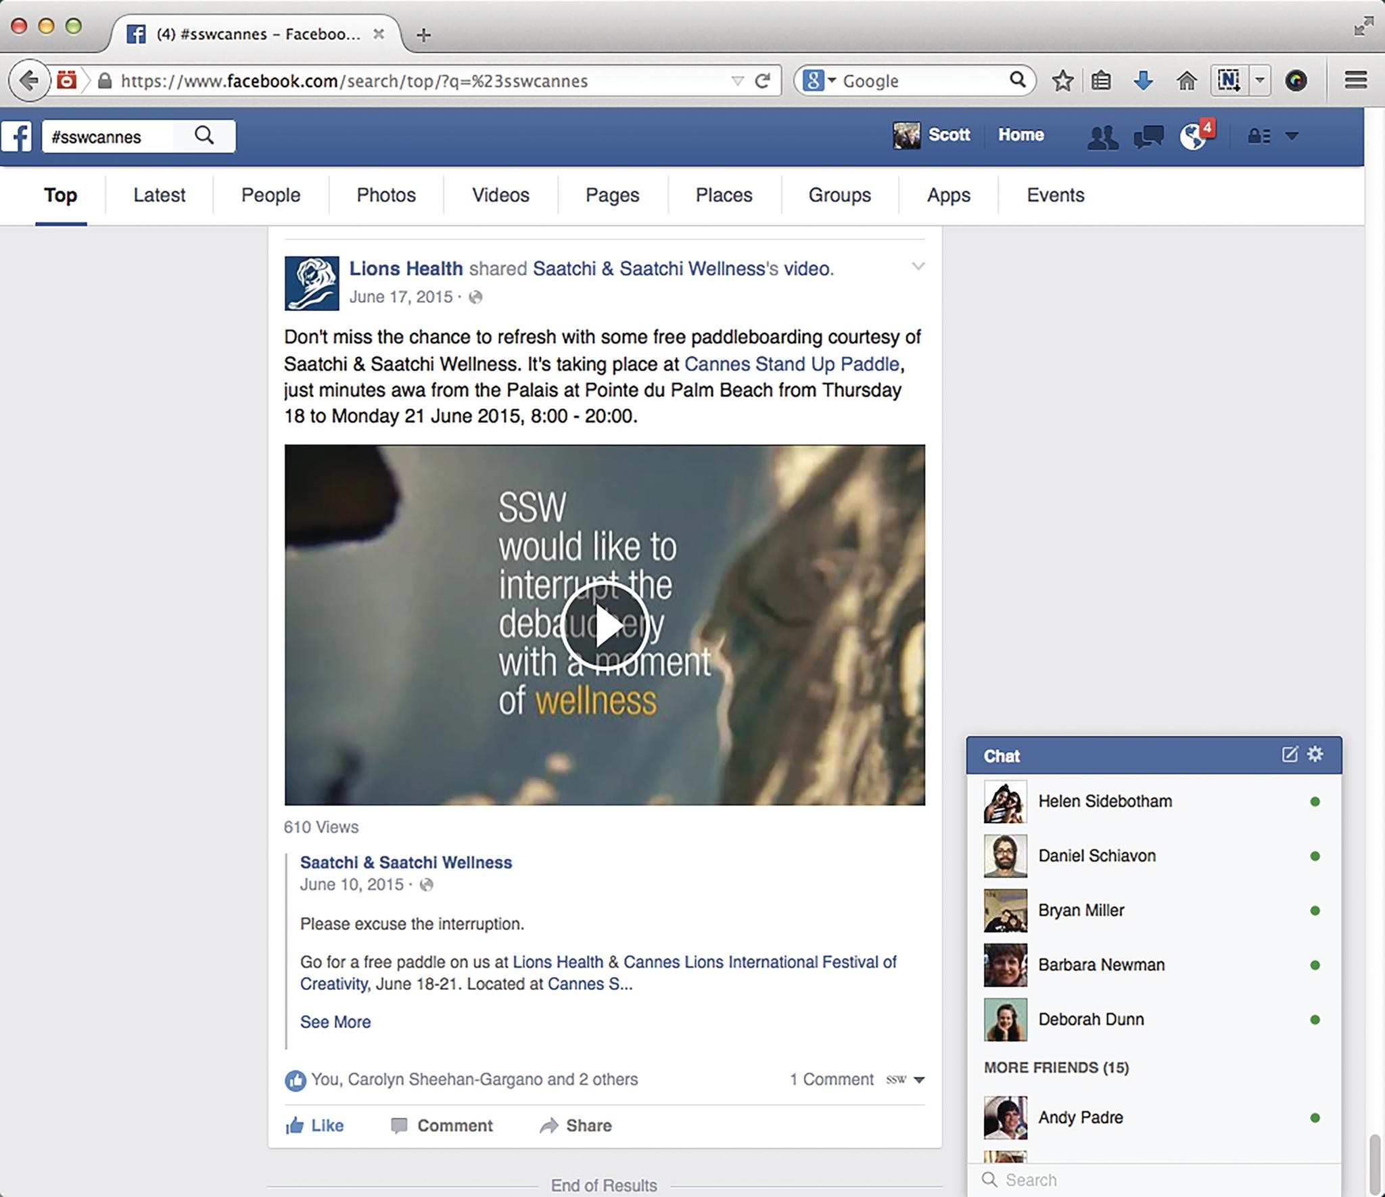1385x1197 pixels.
Task: Open the 1 Comment link
Action: (x=832, y=1079)
